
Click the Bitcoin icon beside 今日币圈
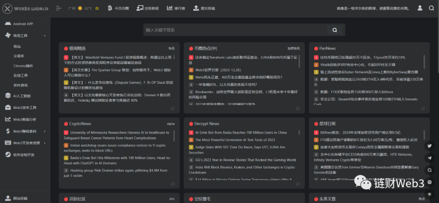pyautogui.click(x=110, y=8)
